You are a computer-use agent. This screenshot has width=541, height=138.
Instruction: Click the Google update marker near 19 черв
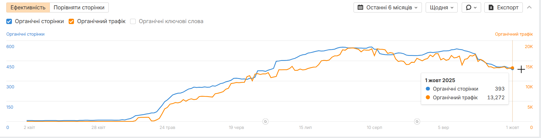(265, 121)
